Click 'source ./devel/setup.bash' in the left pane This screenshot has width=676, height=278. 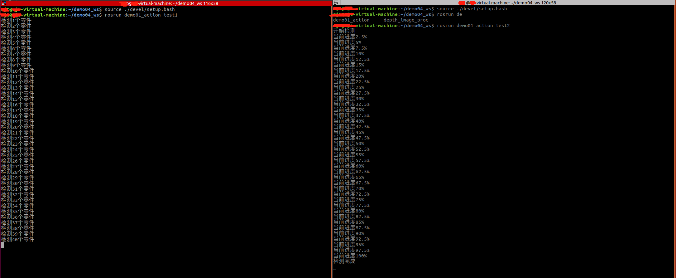click(x=140, y=9)
